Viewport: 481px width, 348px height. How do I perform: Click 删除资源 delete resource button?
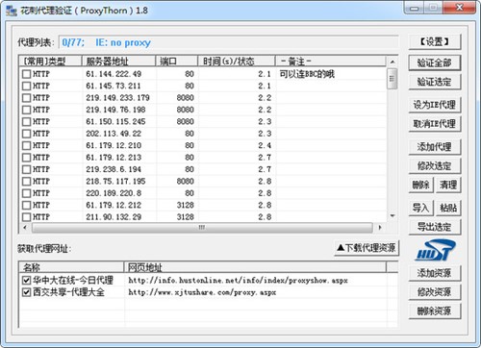(x=435, y=311)
